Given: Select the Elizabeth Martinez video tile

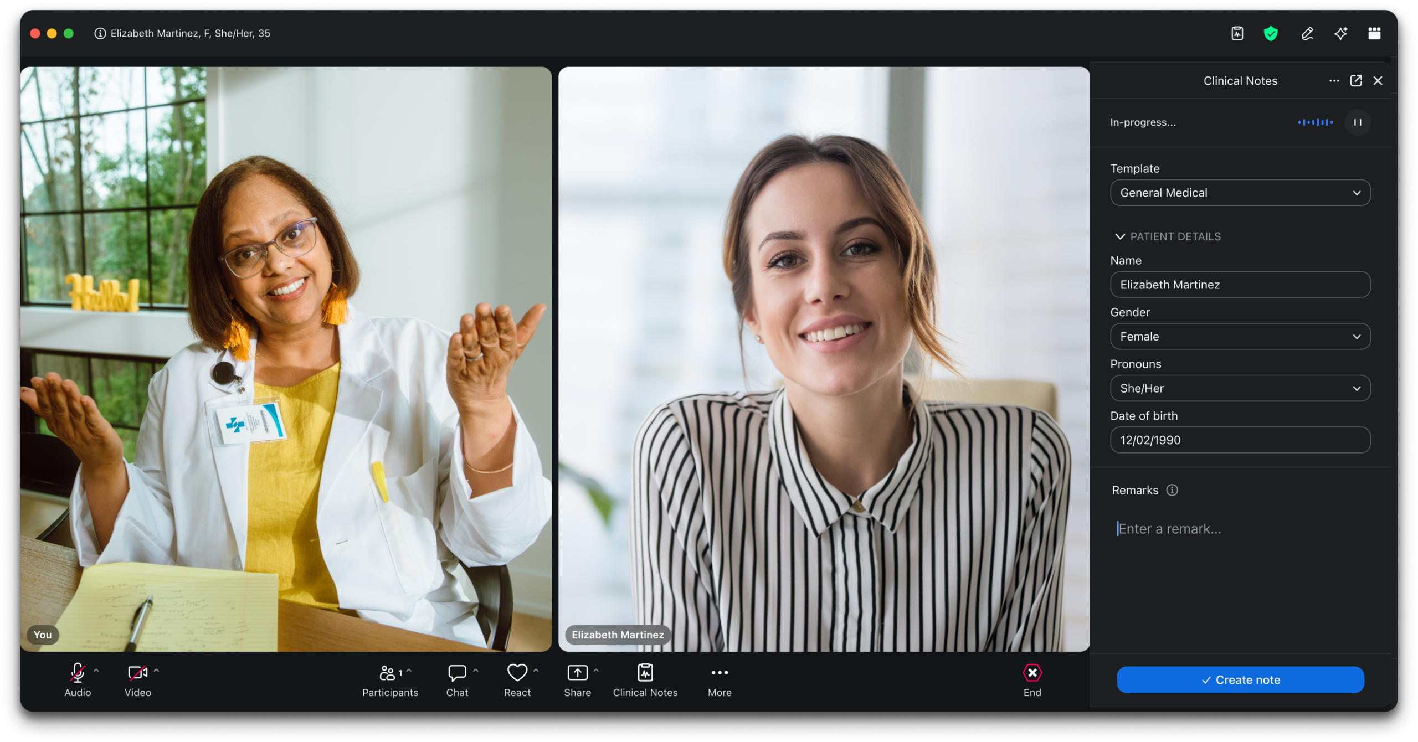Looking at the screenshot, I should point(824,359).
